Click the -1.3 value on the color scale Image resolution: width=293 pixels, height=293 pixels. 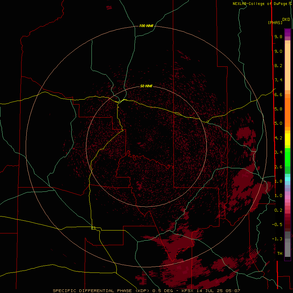point(277,239)
